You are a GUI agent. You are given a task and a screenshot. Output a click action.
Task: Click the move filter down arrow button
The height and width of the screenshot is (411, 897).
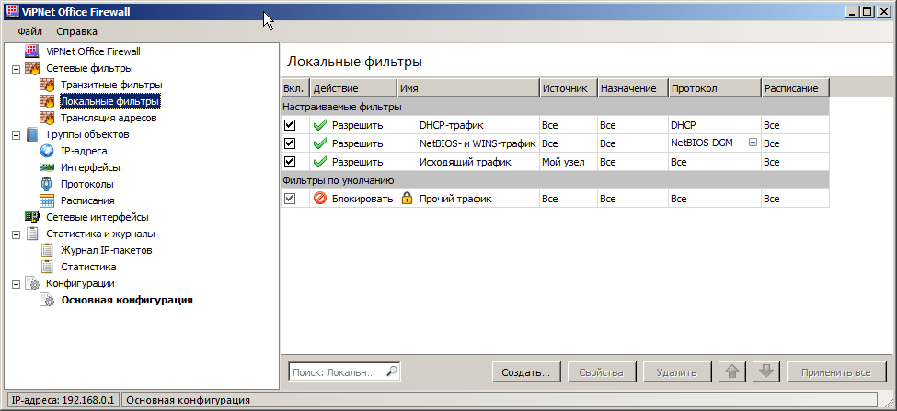pos(766,372)
